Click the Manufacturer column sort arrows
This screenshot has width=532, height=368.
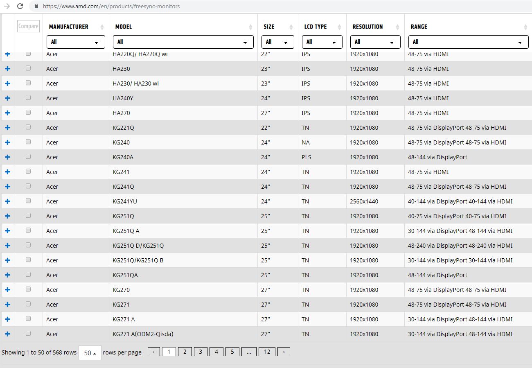tap(102, 27)
